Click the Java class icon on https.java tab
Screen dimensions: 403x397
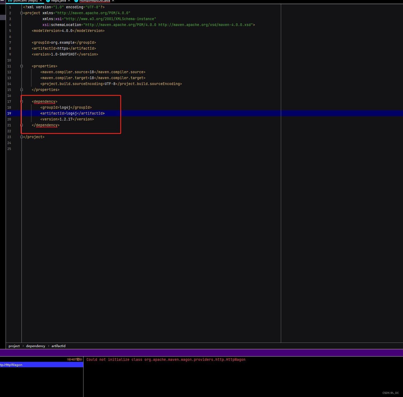(48, 1)
